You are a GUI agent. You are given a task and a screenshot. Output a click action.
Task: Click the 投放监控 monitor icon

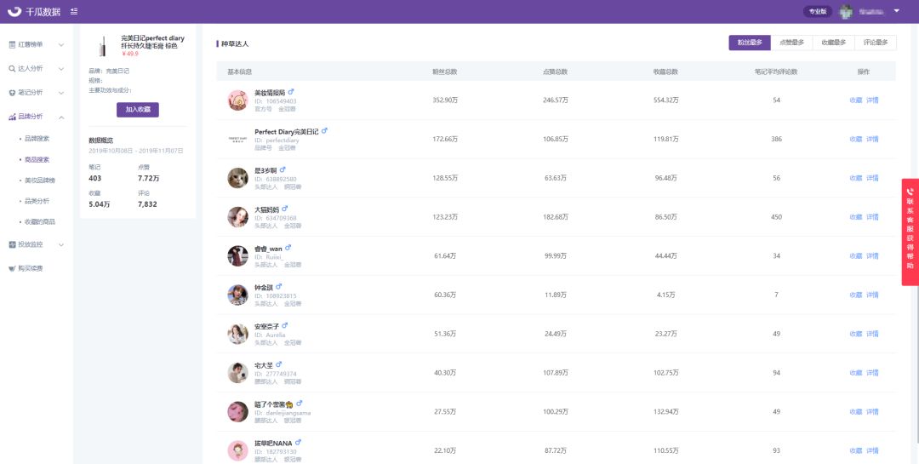tap(12, 244)
